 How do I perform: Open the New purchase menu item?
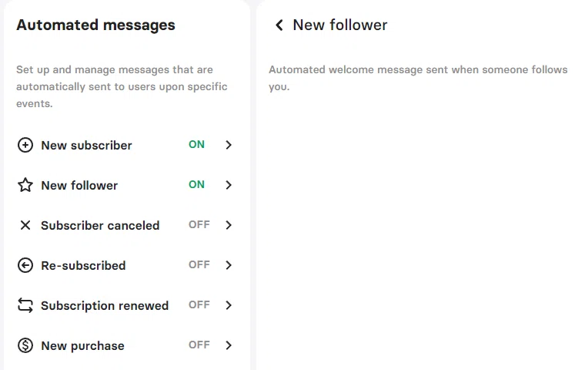[125, 345]
